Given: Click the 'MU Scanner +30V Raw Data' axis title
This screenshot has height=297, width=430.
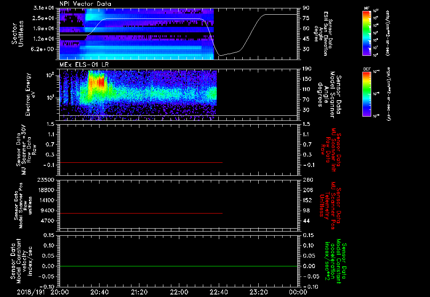Looking at the screenshot, I should pyautogui.click(x=26, y=150).
